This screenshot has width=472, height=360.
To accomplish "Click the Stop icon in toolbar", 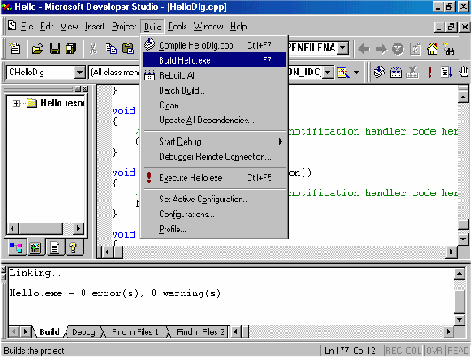I will coord(397,49).
